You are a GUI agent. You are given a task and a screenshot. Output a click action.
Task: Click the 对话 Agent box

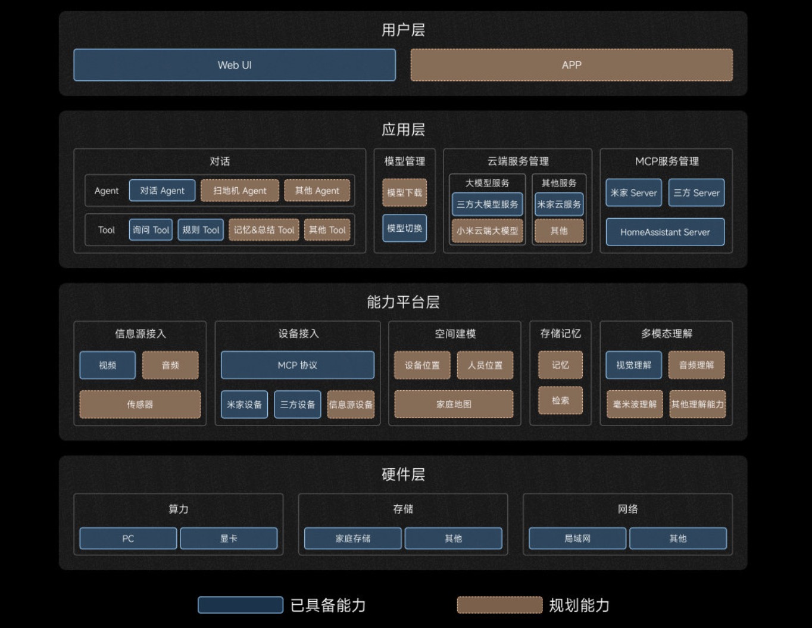(162, 191)
